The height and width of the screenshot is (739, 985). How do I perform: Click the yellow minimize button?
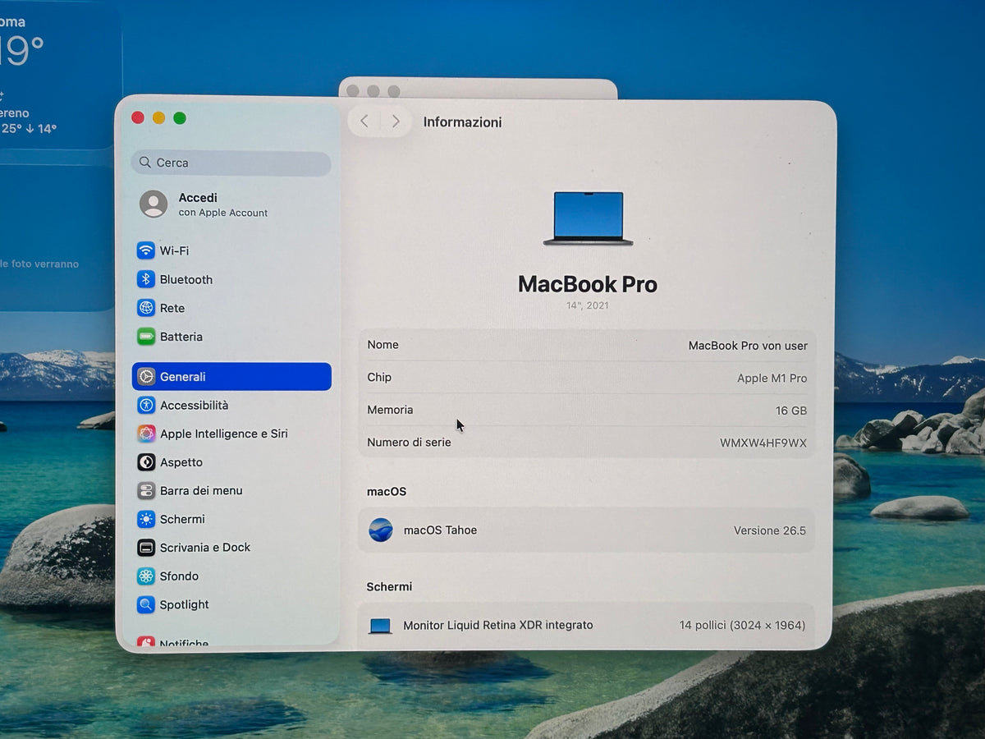(158, 118)
